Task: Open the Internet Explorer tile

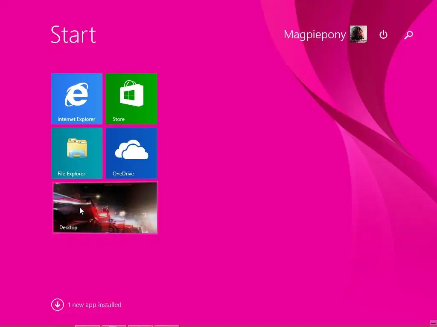Action: tap(77, 98)
